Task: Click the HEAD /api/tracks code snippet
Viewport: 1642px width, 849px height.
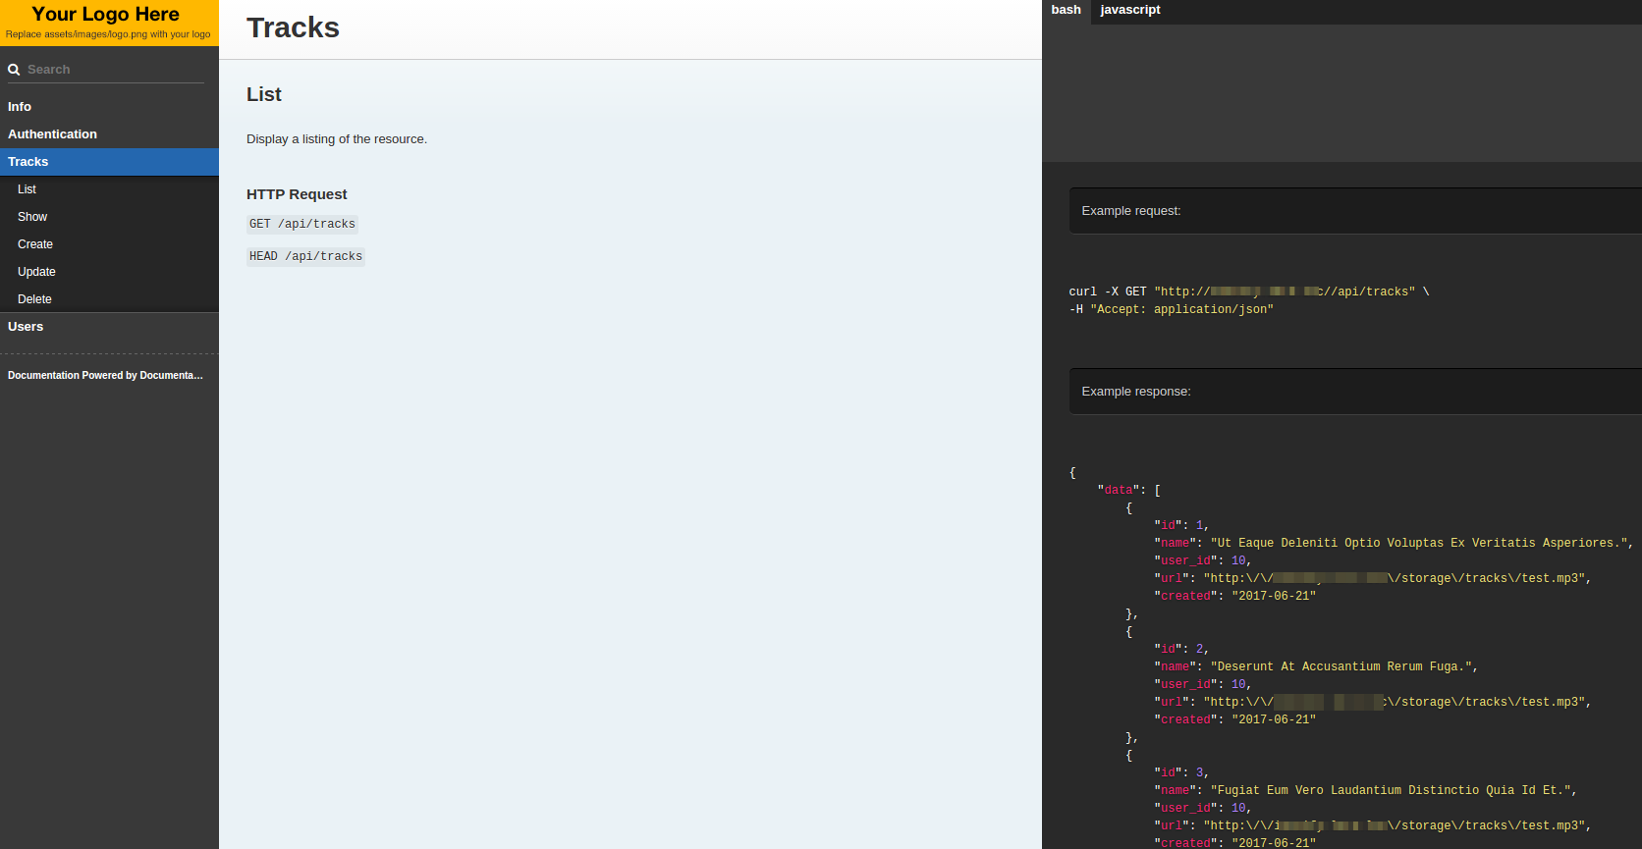Action: tap(305, 256)
